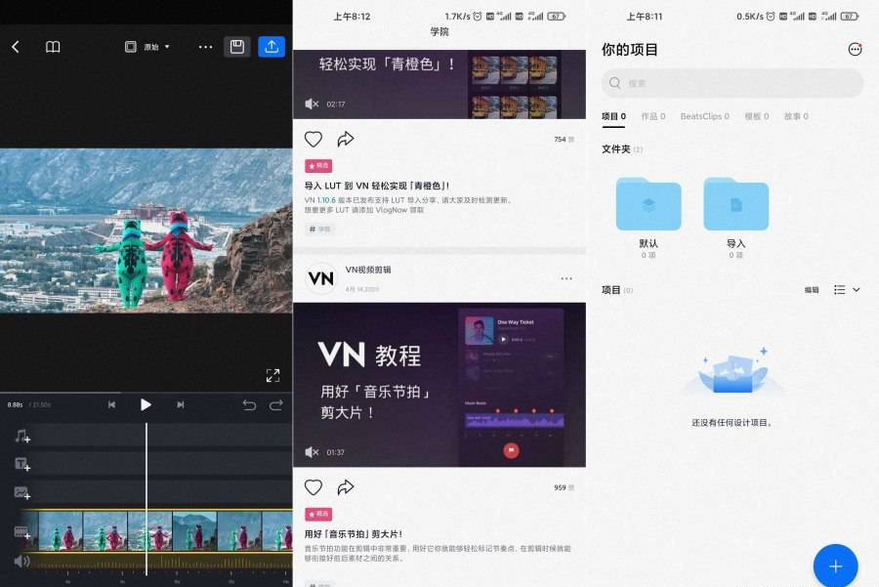Add a music track

[x=21, y=437]
